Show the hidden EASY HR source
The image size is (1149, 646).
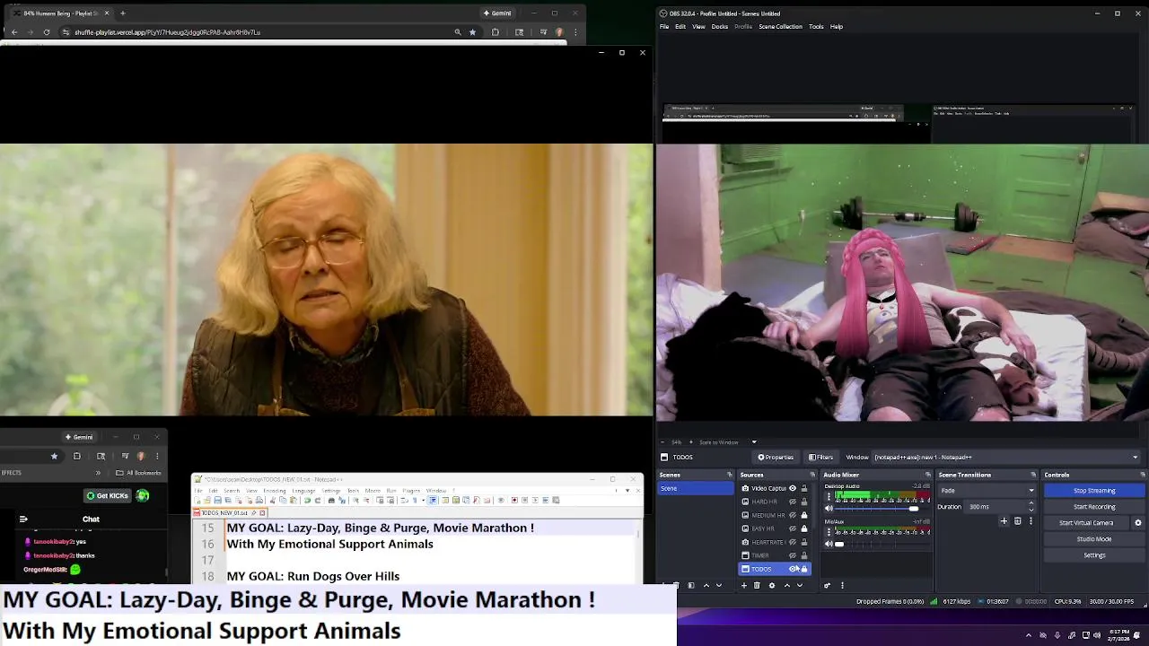[793, 528]
